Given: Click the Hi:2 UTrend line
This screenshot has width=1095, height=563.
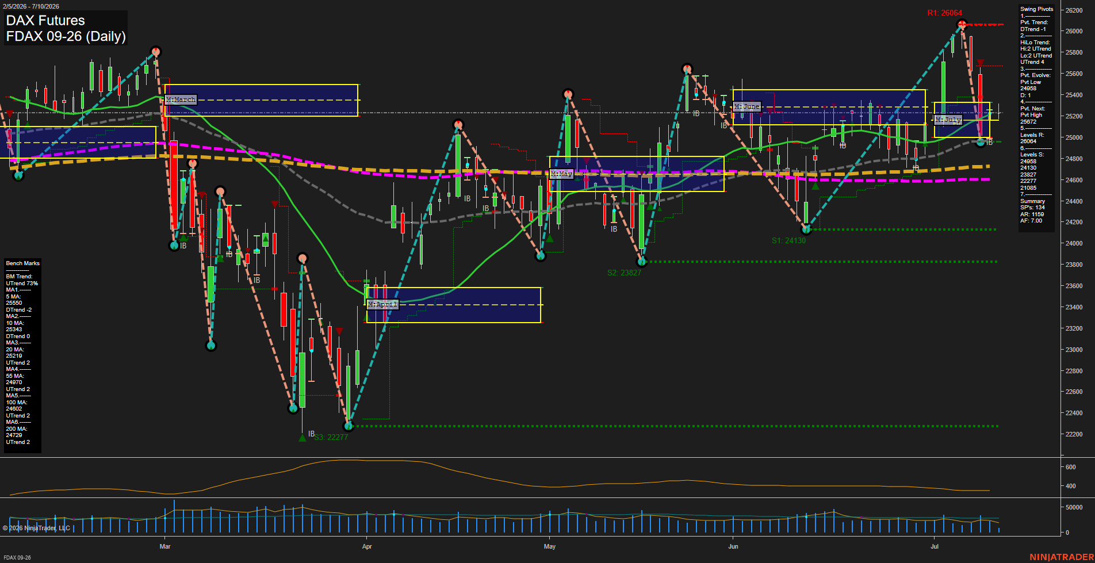Looking at the screenshot, I should [x=1036, y=49].
